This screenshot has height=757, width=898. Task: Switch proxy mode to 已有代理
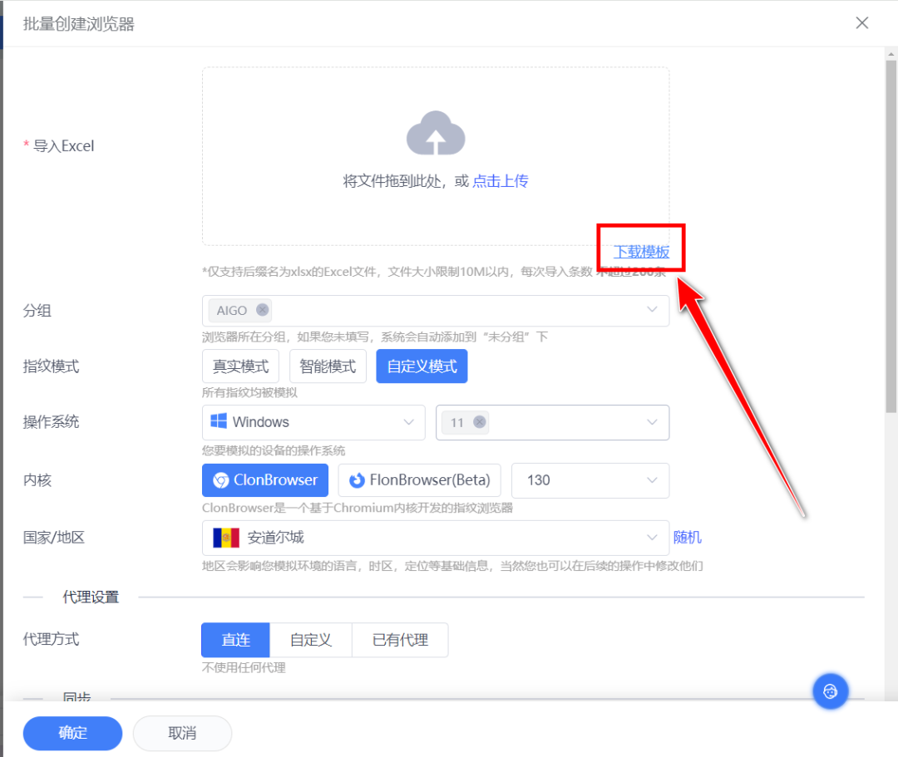tap(400, 640)
